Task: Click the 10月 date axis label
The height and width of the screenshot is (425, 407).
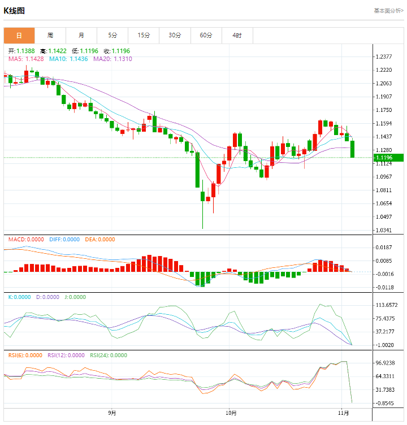Action: click(x=231, y=413)
